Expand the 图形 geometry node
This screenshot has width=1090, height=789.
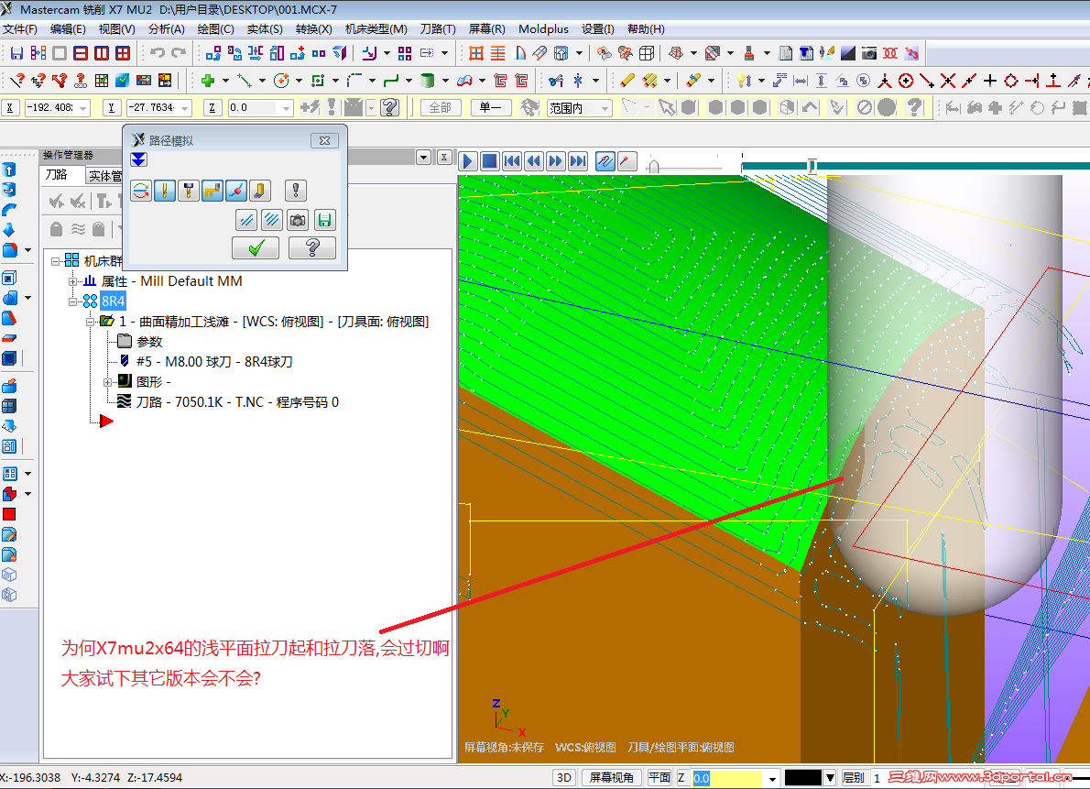[107, 382]
